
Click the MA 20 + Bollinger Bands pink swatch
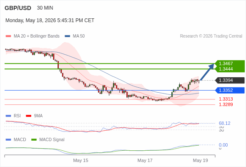[8, 36]
